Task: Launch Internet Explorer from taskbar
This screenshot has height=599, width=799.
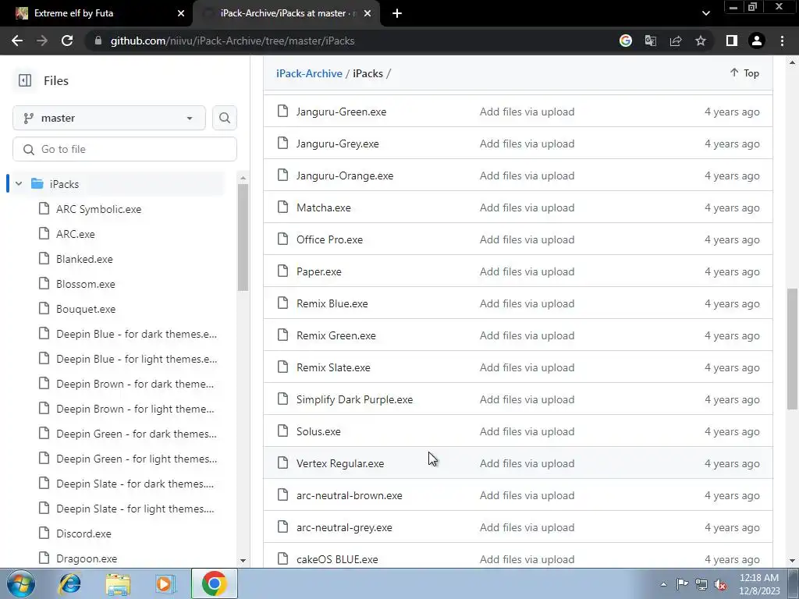Action: (x=69, y=583)
